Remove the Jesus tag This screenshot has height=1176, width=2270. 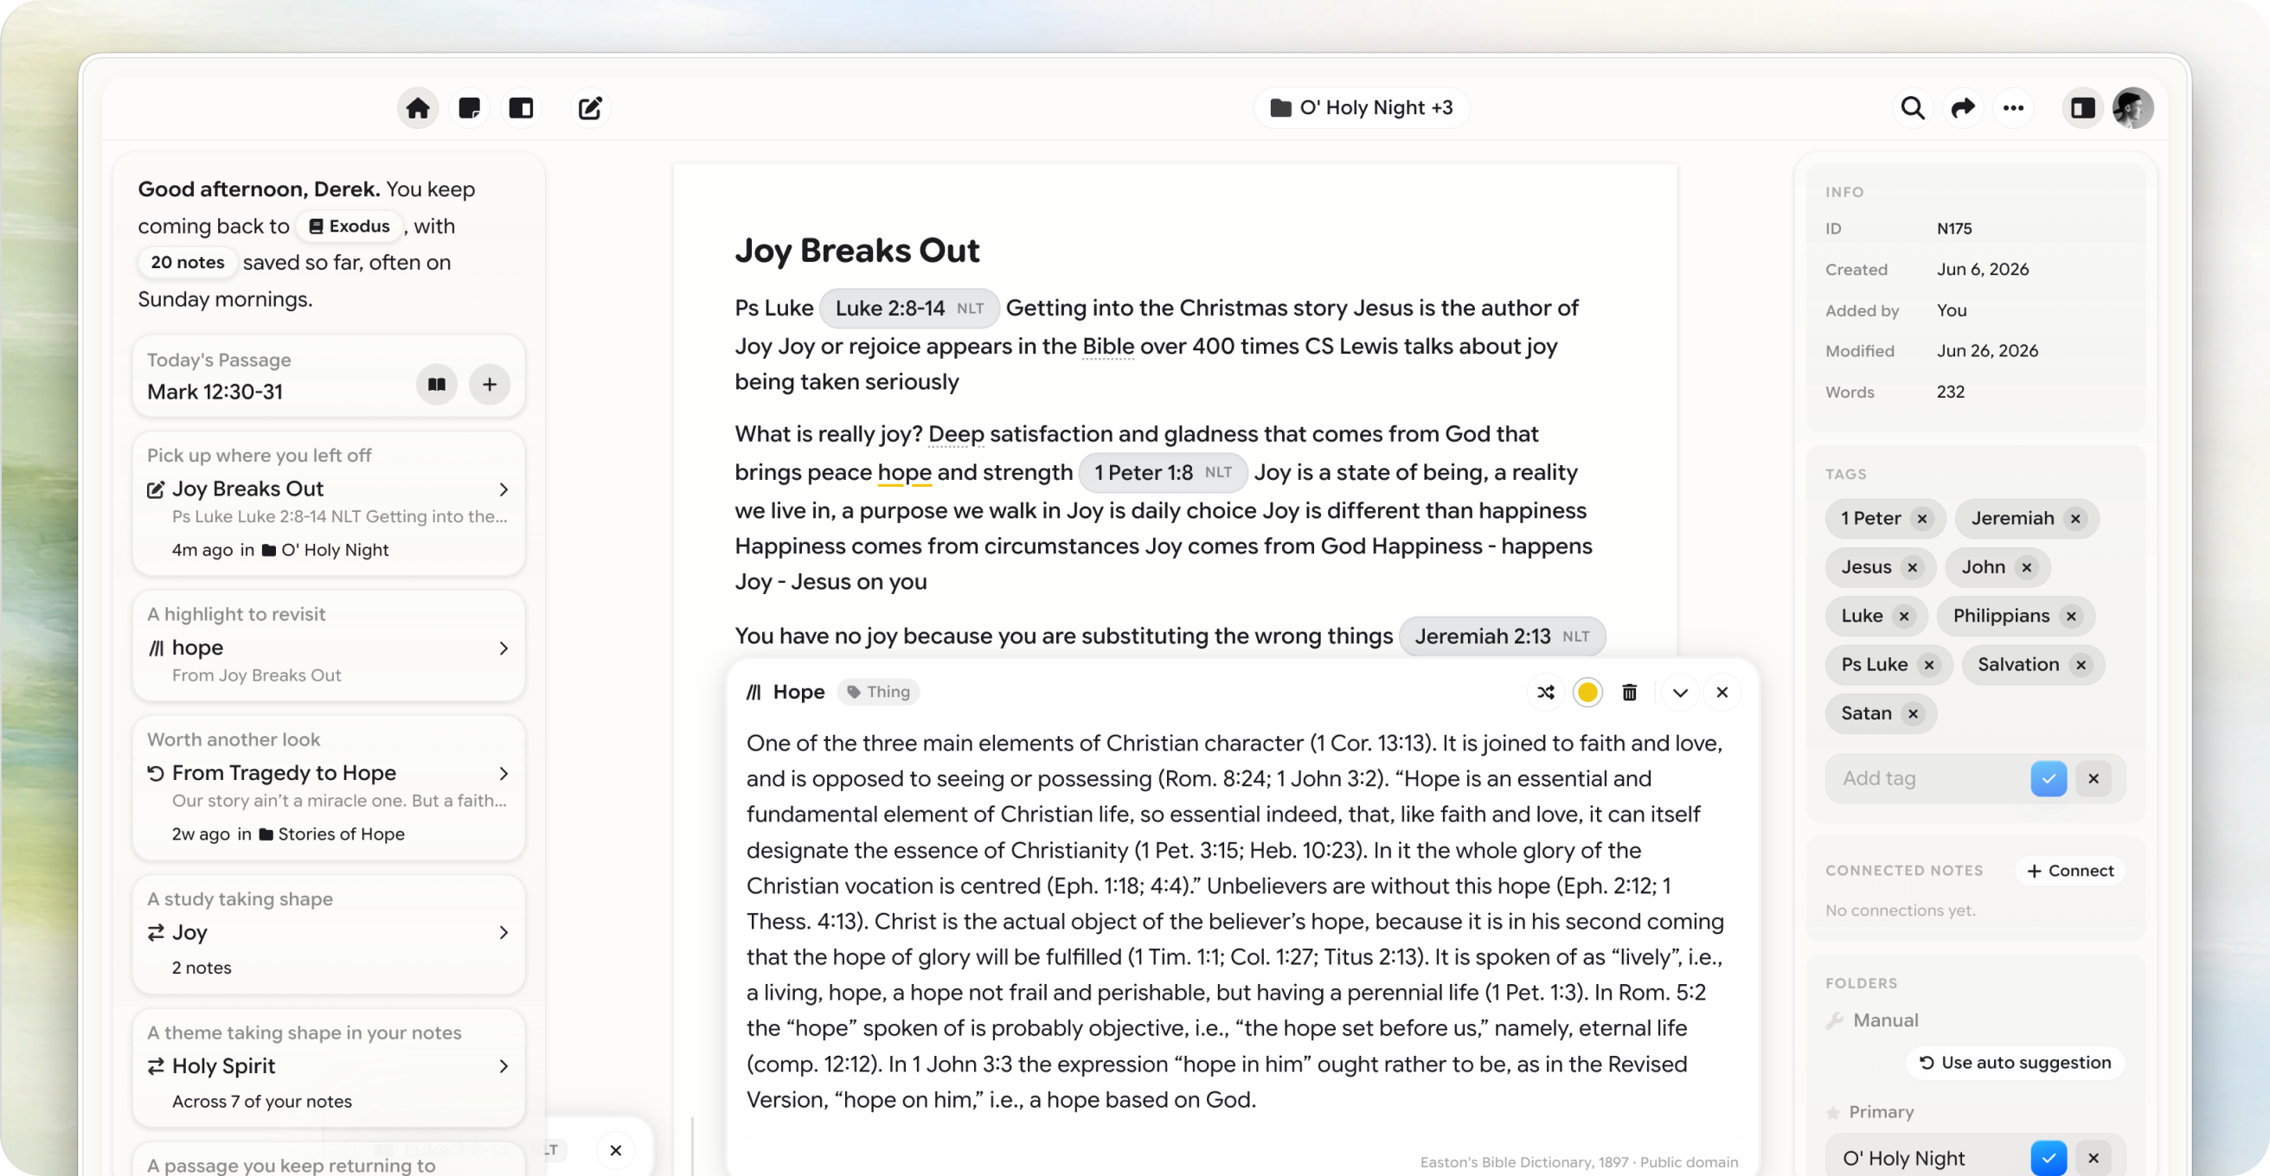(1912, 567)
